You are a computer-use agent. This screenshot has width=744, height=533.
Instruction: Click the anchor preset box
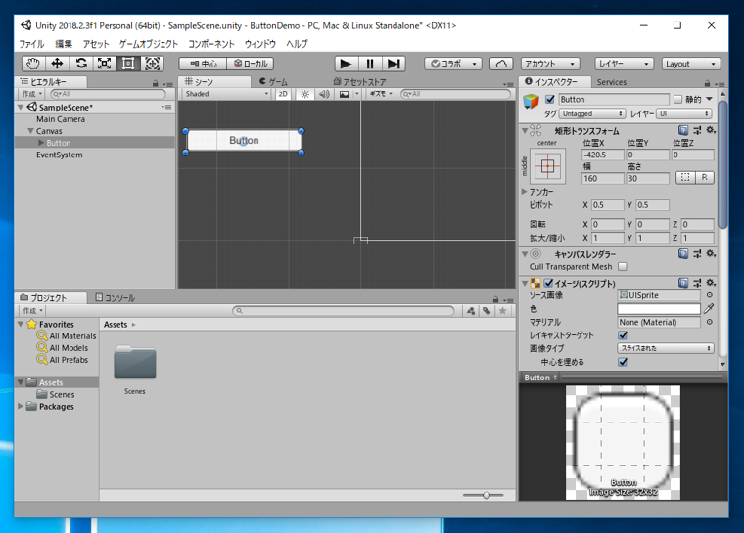click(547, 166)
